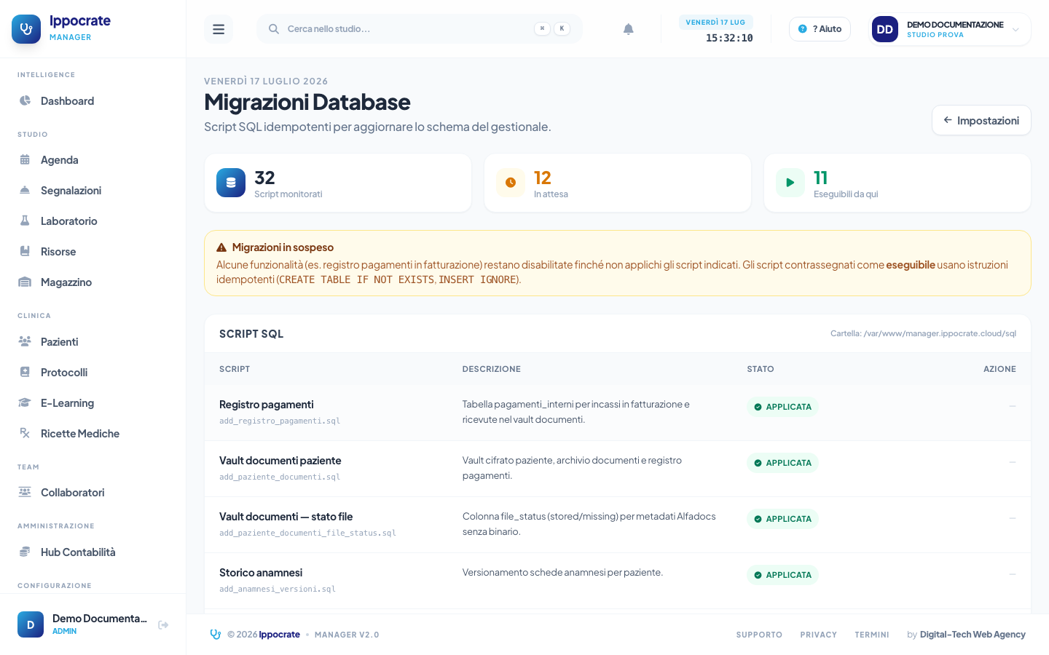The image size is (1049, 655).
Task: Click Vault documenti — stato file row
Action: coord(618,525)
